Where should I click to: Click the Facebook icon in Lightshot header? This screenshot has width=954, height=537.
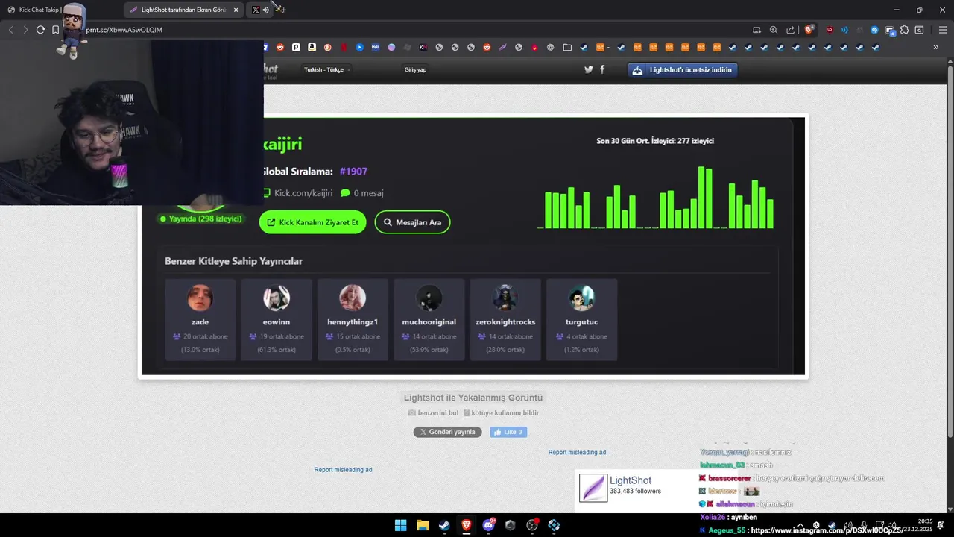coord(602,69)
